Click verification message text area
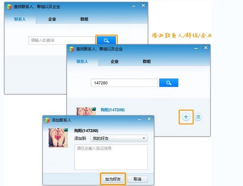The image size is (243, 186). tap(111, 157)
